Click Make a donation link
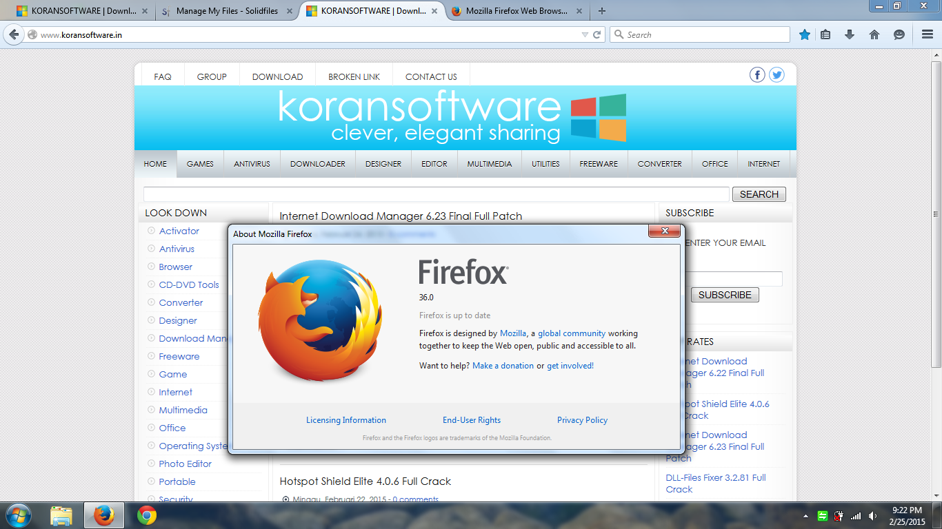This screenshot has width=942, height=529. (x=503, y=366)
